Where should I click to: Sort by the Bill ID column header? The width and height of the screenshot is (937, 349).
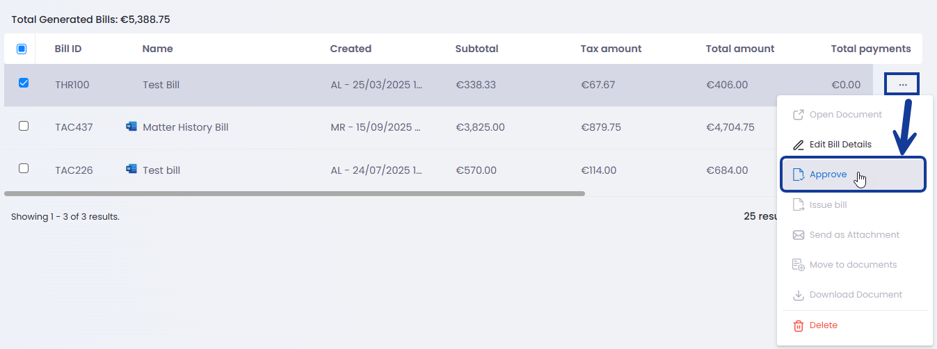tap(68, 49)
